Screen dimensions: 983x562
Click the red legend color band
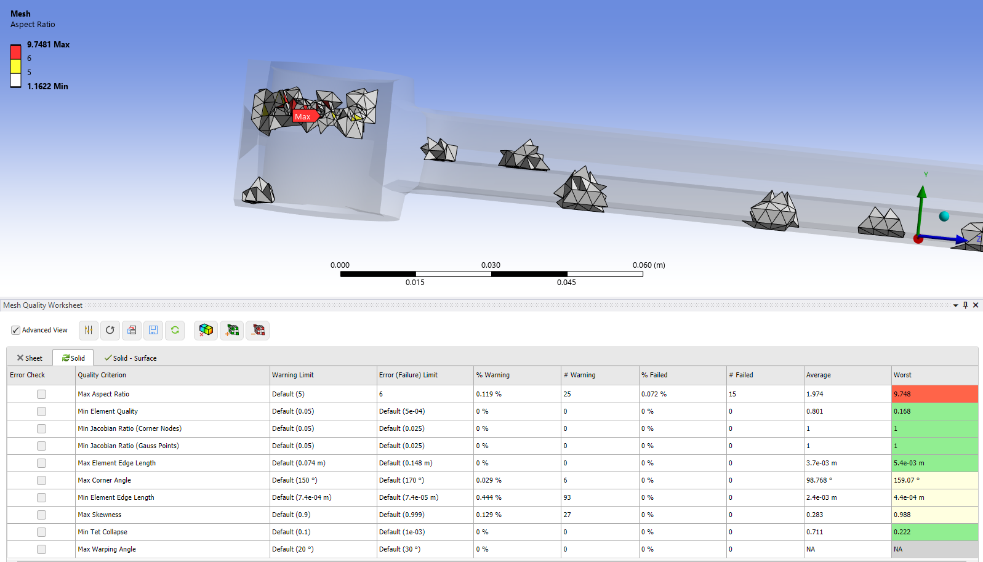(16, 52)
